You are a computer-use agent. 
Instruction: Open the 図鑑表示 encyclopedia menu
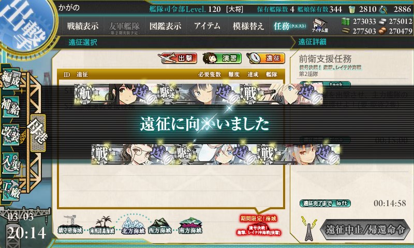pos(165,26)
